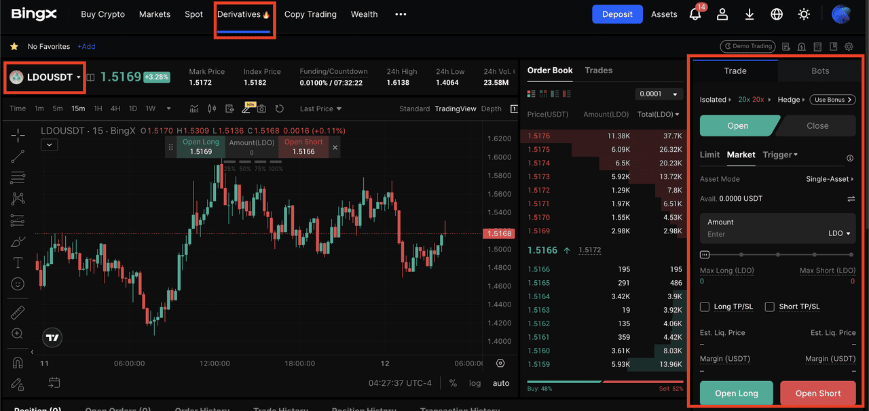
Task: Open the emoji sticker tool
Action: pyautogui.click(x=18, y=283)
